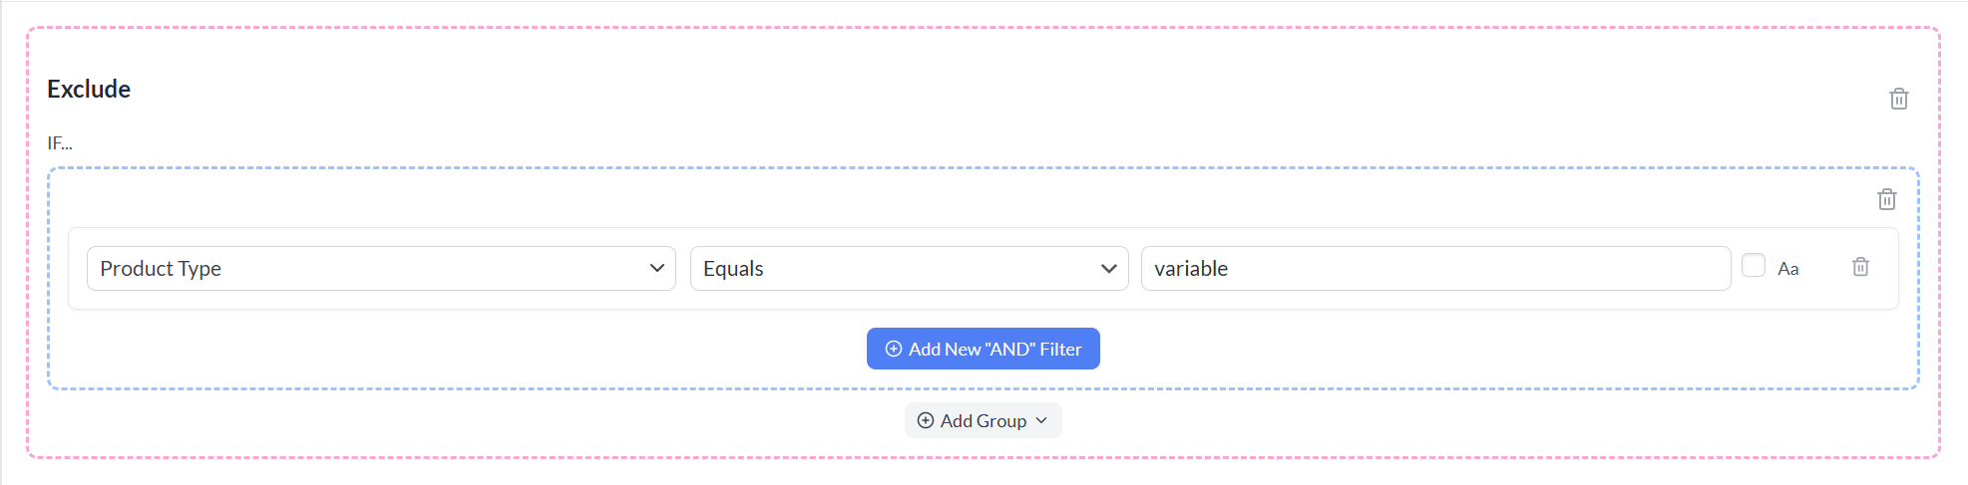Open the Product Type field dropdown
Viewport: 1968px width, 485px height.
click(381, 269)
